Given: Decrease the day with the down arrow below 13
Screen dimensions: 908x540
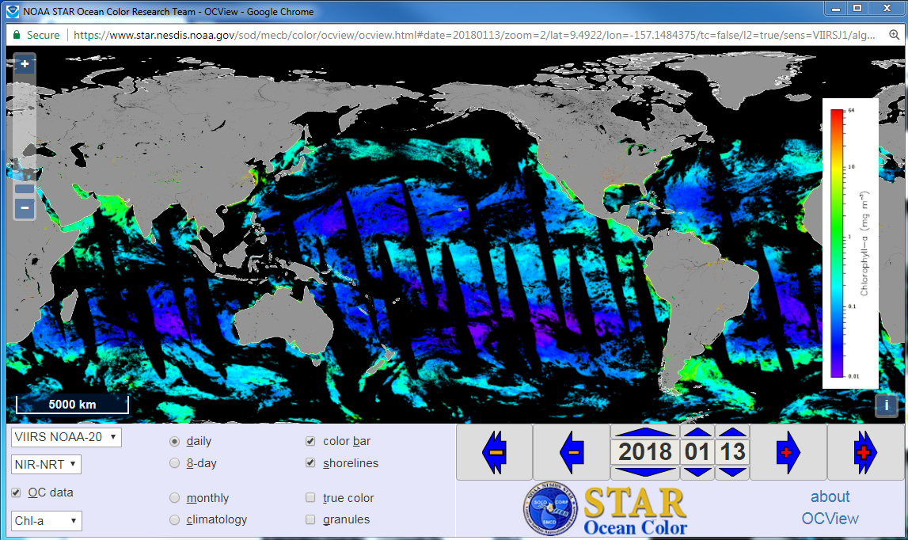Looking at the screenshot, I should [732, 472].
